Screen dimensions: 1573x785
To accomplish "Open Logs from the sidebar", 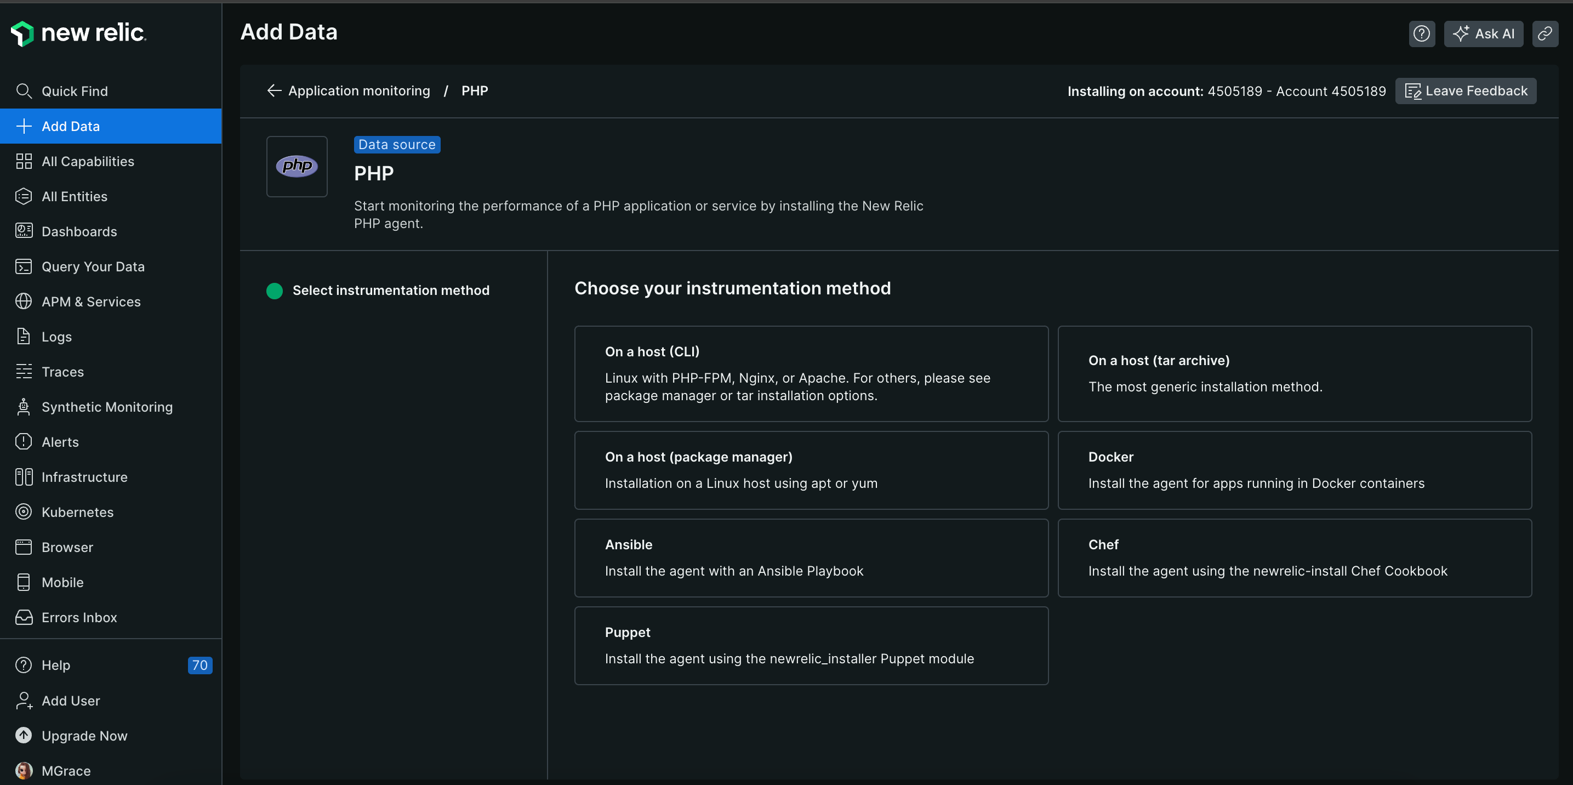I will (111, 337).
